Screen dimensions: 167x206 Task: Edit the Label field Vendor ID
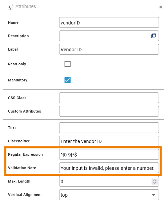pyautogui.click(x=109, y=49)
